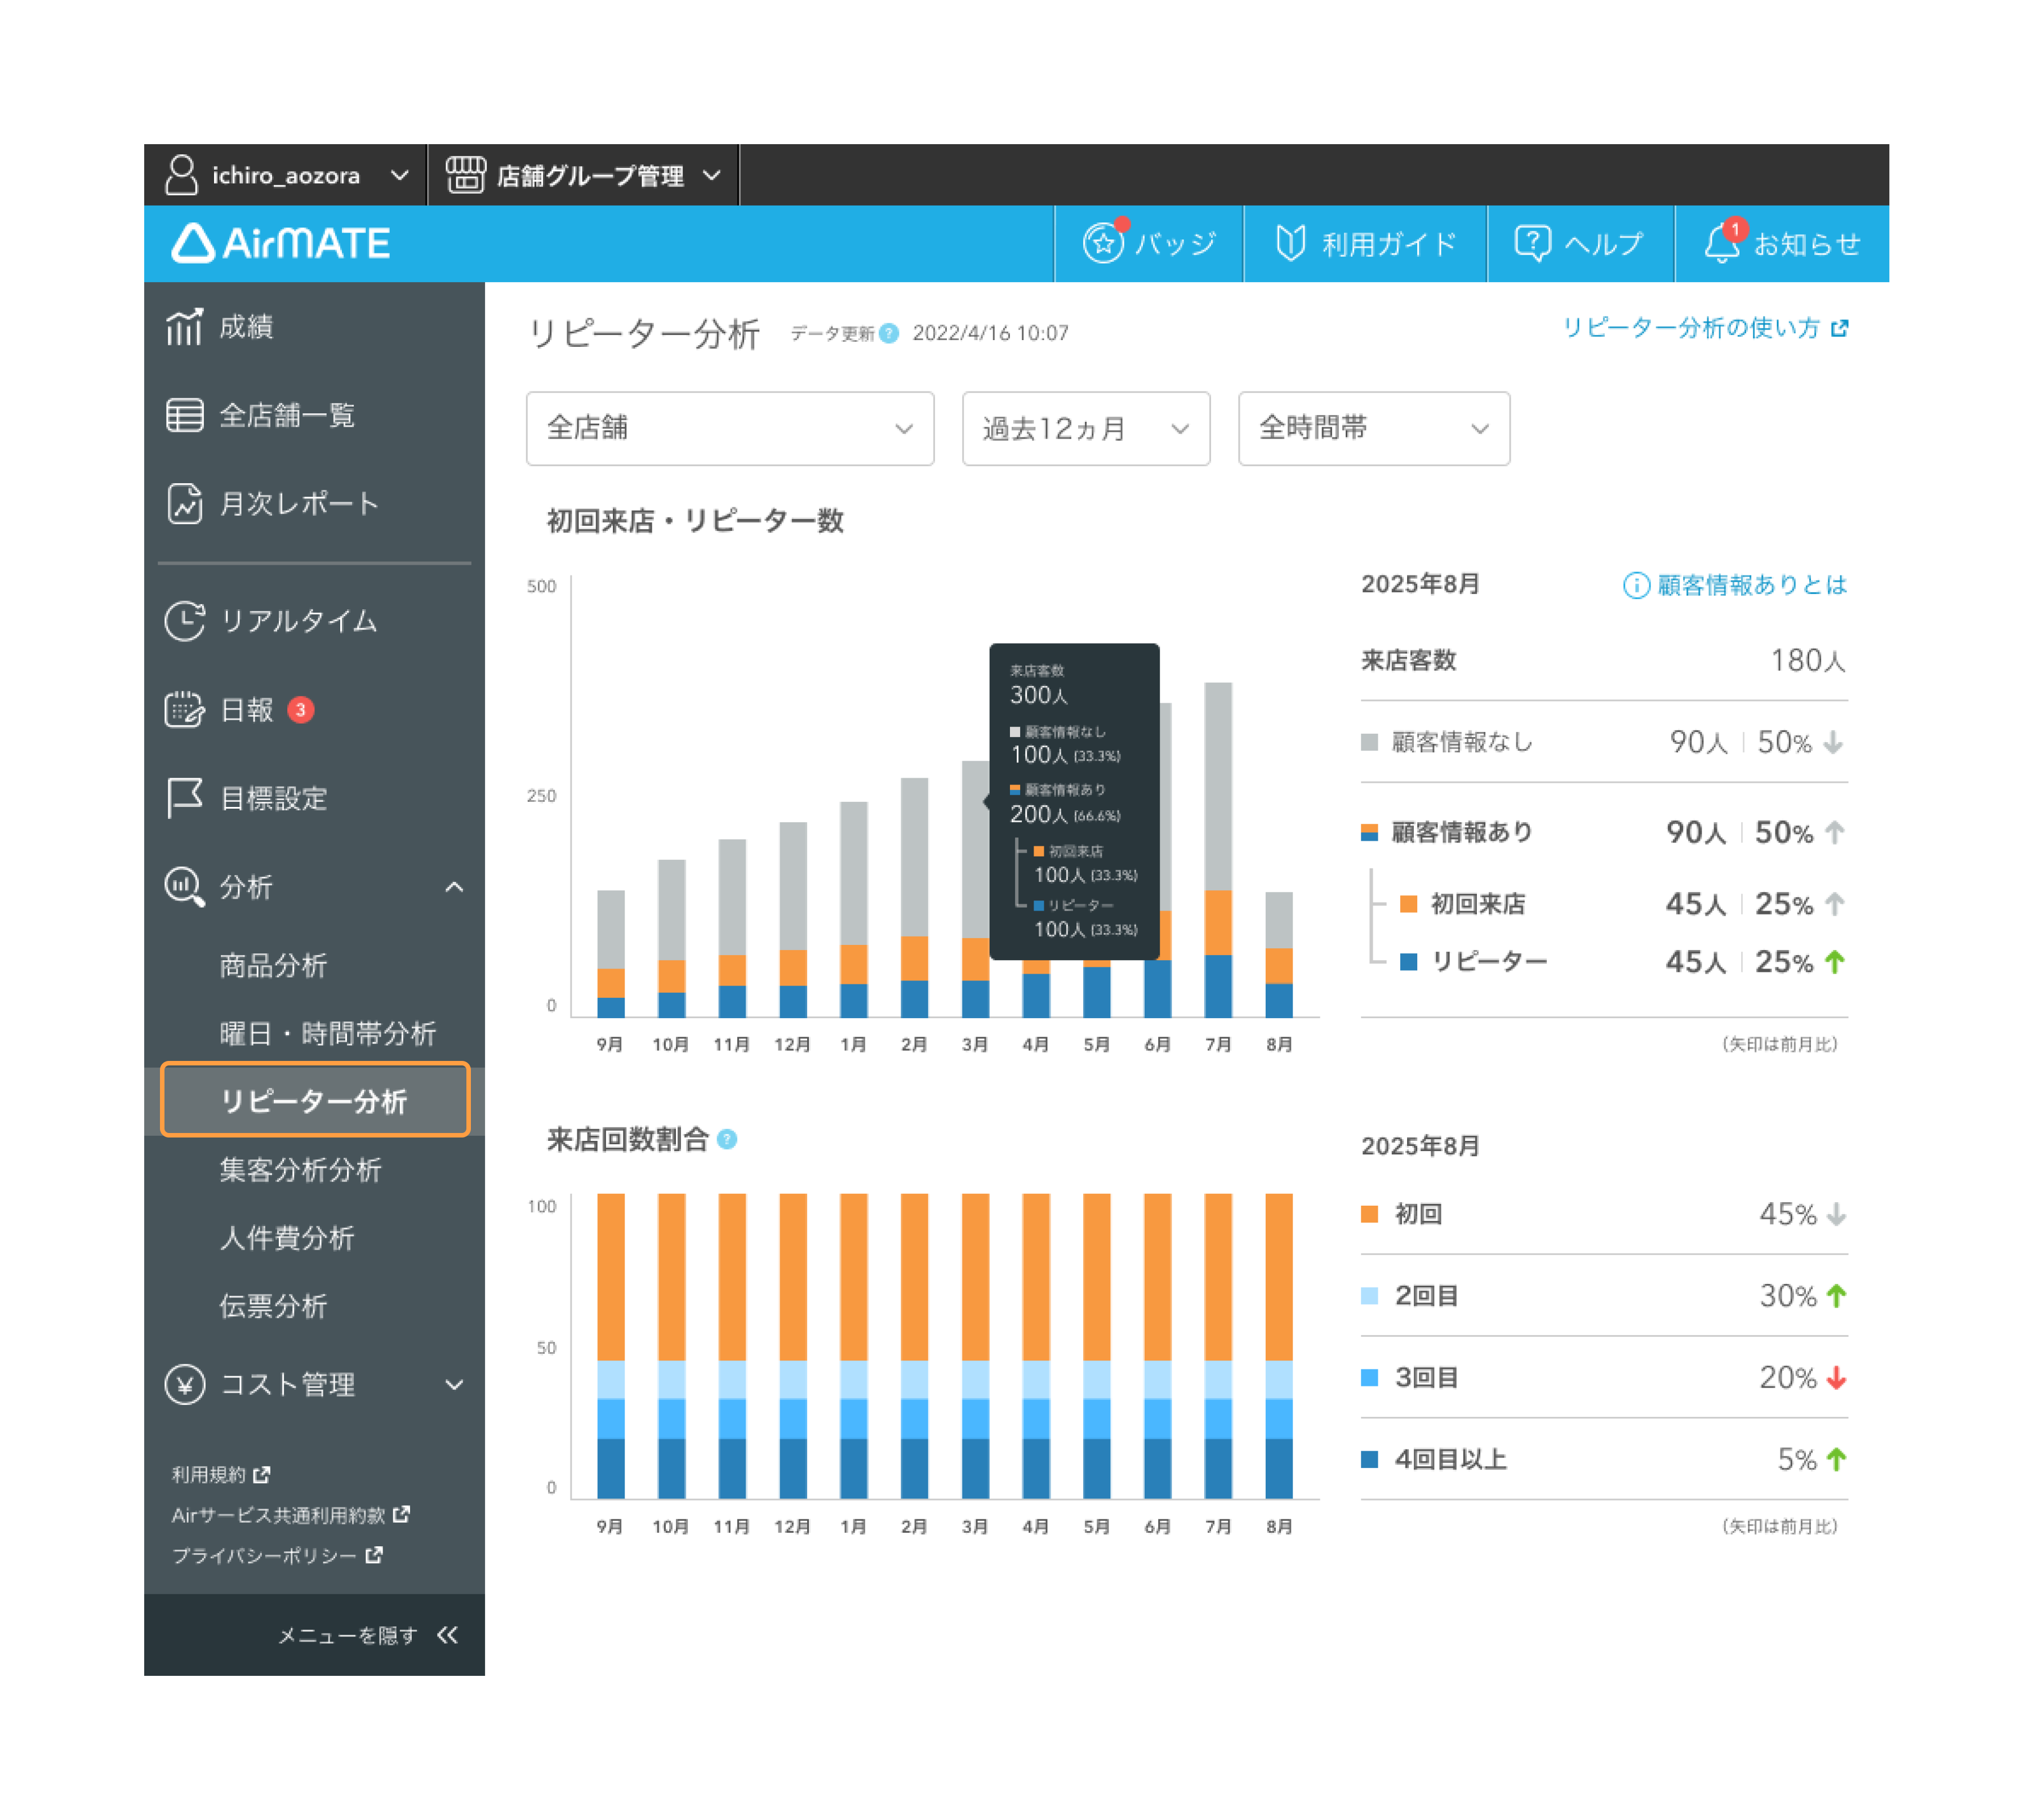Click the blue リピーター legend swatch
Image resolution: width=2034 pixels, height=1820 pixels.
(1408, 962)
